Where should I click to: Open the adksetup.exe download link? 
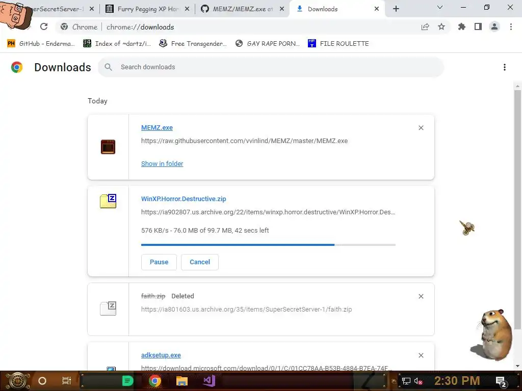click(161, 355)
